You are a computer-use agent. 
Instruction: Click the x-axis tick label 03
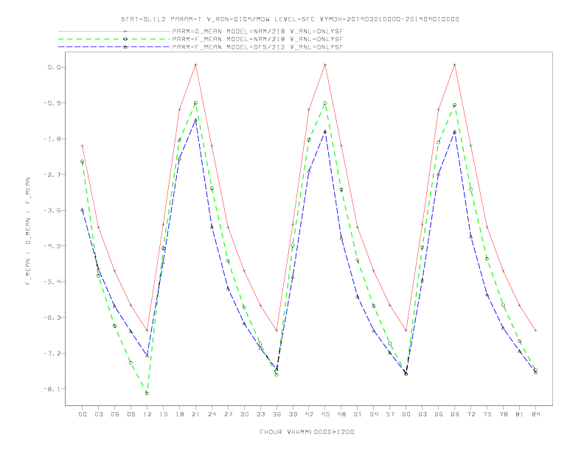pyautogui.click(x=98, y=414)
